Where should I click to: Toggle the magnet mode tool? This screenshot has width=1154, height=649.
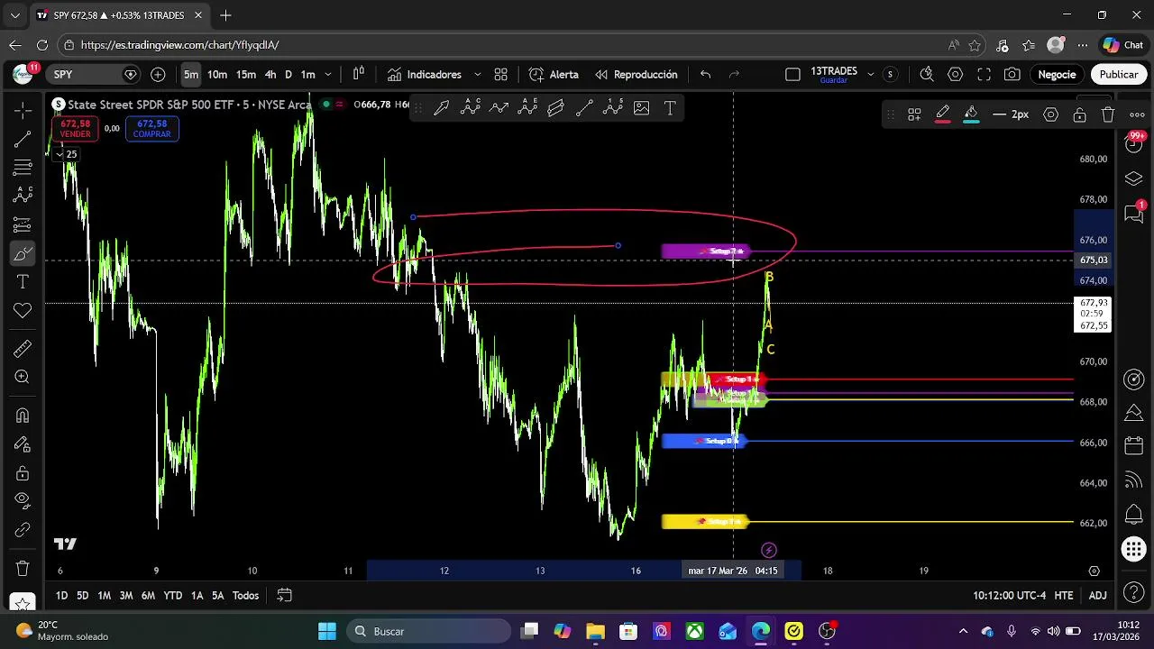[23, 416]
